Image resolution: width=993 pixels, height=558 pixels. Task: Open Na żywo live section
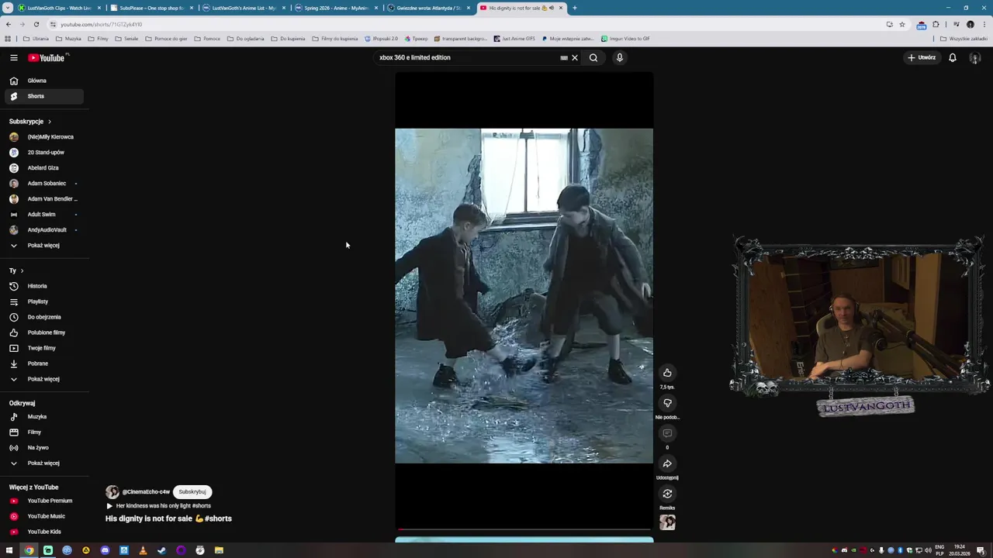point(43,447)
